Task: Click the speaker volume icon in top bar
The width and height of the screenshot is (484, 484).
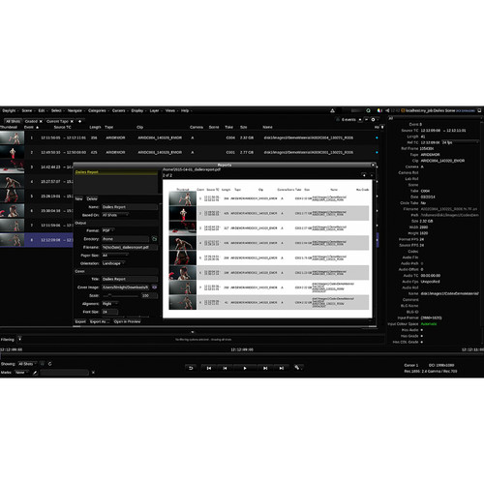Action: pyautogui.click(x=387, y=110)
